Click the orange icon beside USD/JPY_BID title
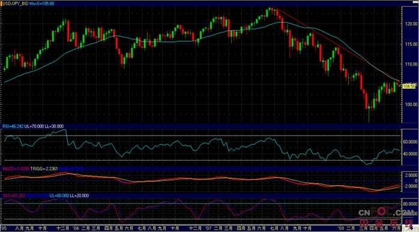This screenshot has width=419, height=232. (1, 4)
